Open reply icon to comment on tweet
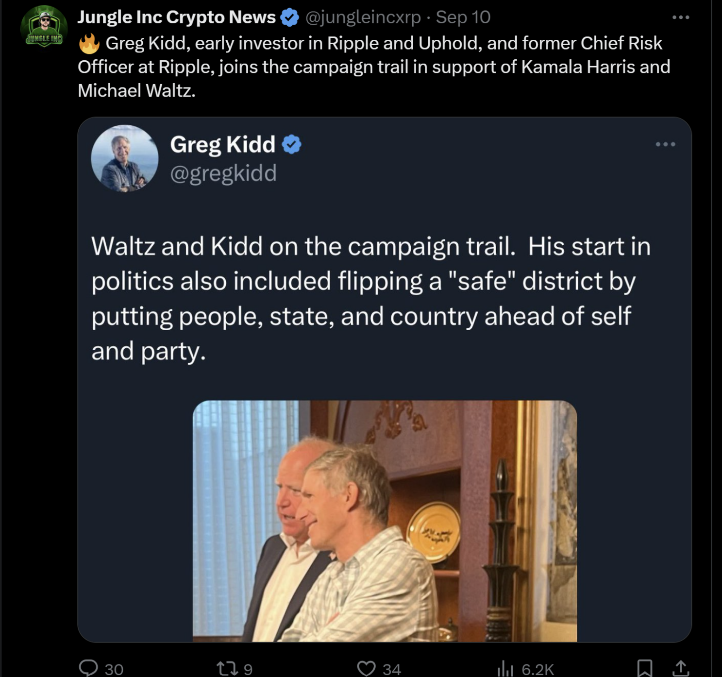The image size is (722, 677). point(90,669)
